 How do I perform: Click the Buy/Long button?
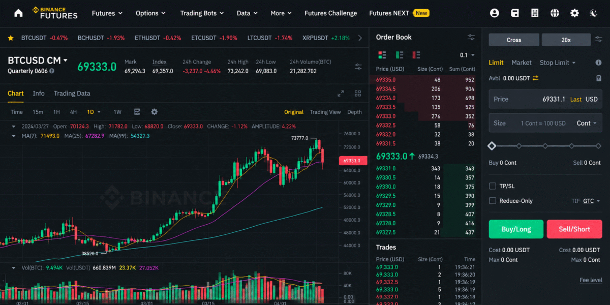(x=516, y=229)
